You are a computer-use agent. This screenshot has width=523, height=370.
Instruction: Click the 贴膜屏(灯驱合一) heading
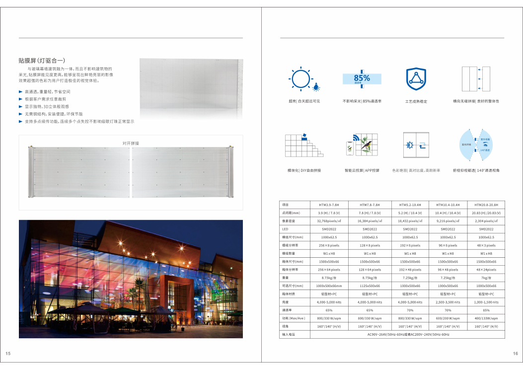coord(42,61)
